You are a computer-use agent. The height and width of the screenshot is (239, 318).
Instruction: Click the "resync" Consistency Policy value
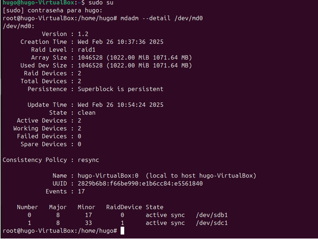coord(89,160)
